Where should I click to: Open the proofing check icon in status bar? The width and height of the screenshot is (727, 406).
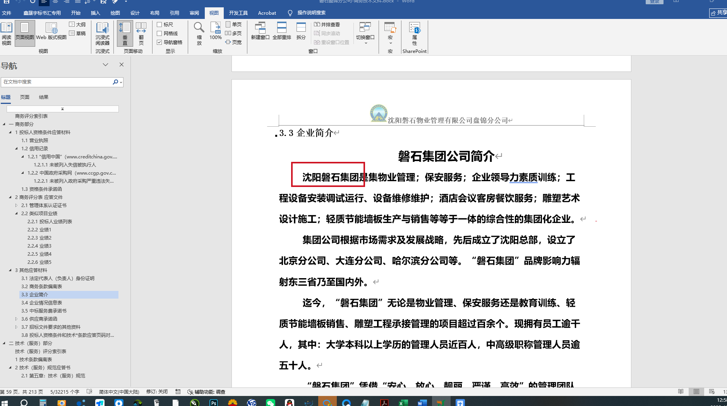tap(89, 392)
